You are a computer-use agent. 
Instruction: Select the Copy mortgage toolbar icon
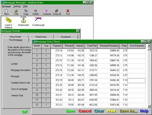tap(26, 12)
